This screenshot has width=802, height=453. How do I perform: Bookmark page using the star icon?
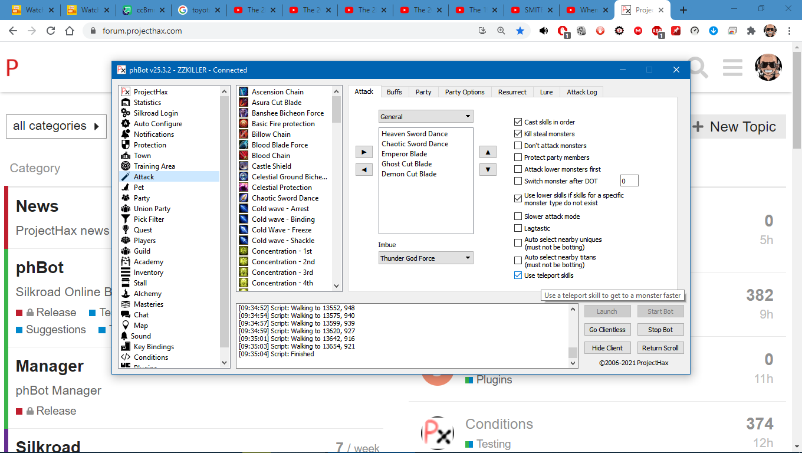tap(520, 31)
